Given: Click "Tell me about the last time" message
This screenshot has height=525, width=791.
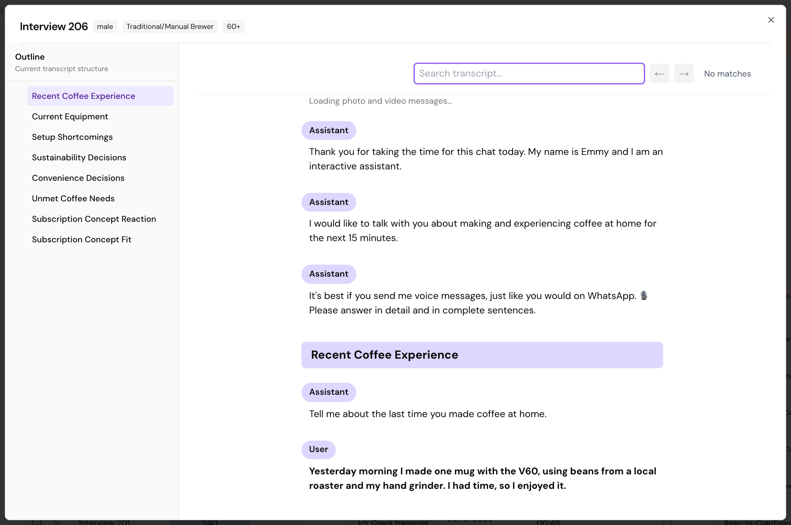Looking at the screenshot, I should tap(428, 414).
